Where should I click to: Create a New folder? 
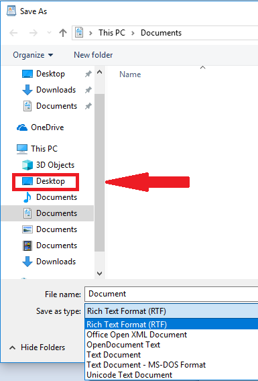pyautogui.click(x=93, y=55)
